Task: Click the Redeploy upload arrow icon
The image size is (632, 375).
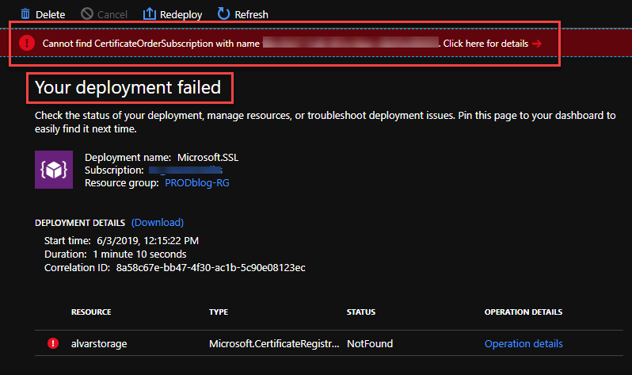Action: pyautogui.click(x=150, y=13)
